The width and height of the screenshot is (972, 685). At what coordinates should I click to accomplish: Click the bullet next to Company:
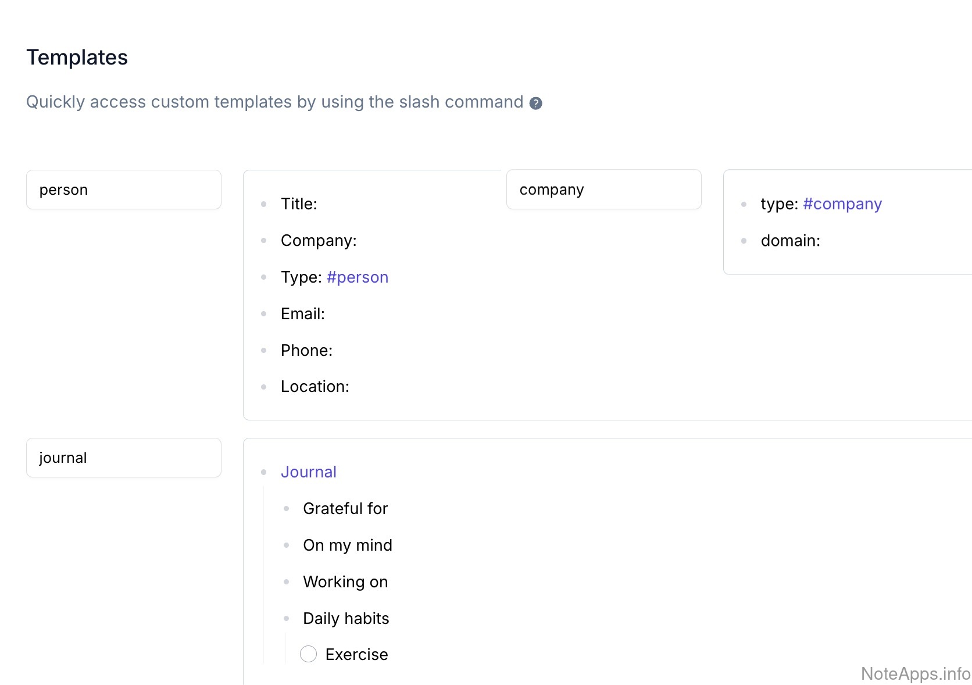[x=264, y=241]
